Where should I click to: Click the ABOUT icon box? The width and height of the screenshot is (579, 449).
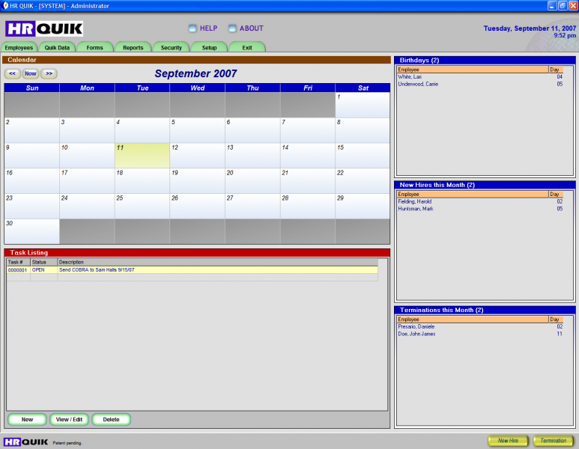(232, 28)
